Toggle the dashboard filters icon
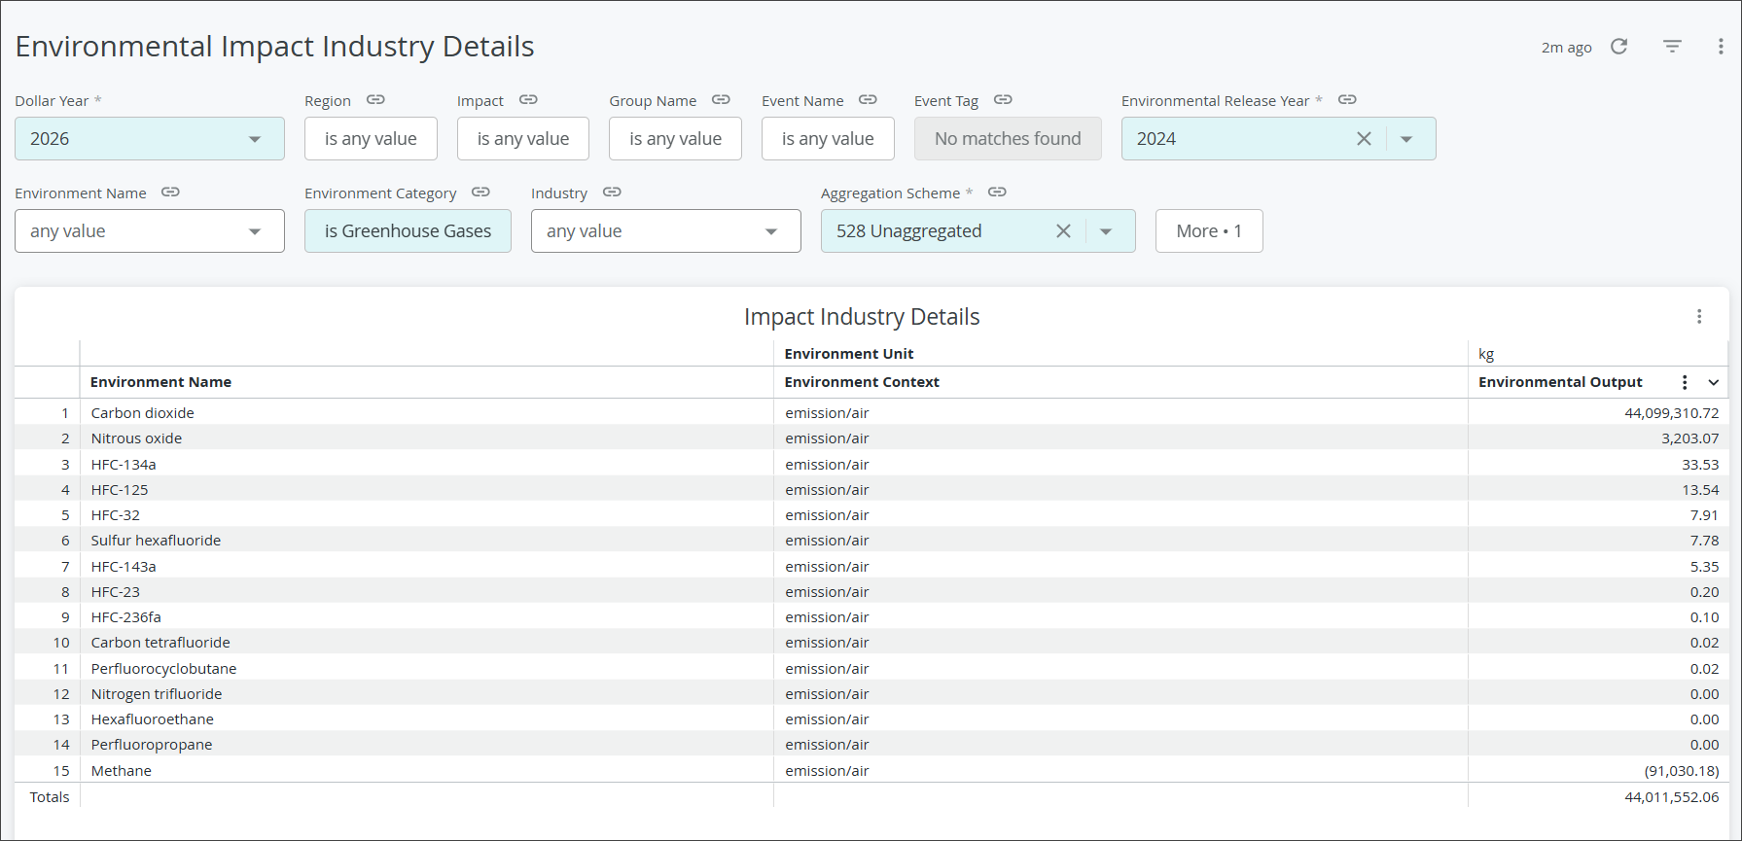The height and width of the screenshot is (841, 1742). (1672, 47)
